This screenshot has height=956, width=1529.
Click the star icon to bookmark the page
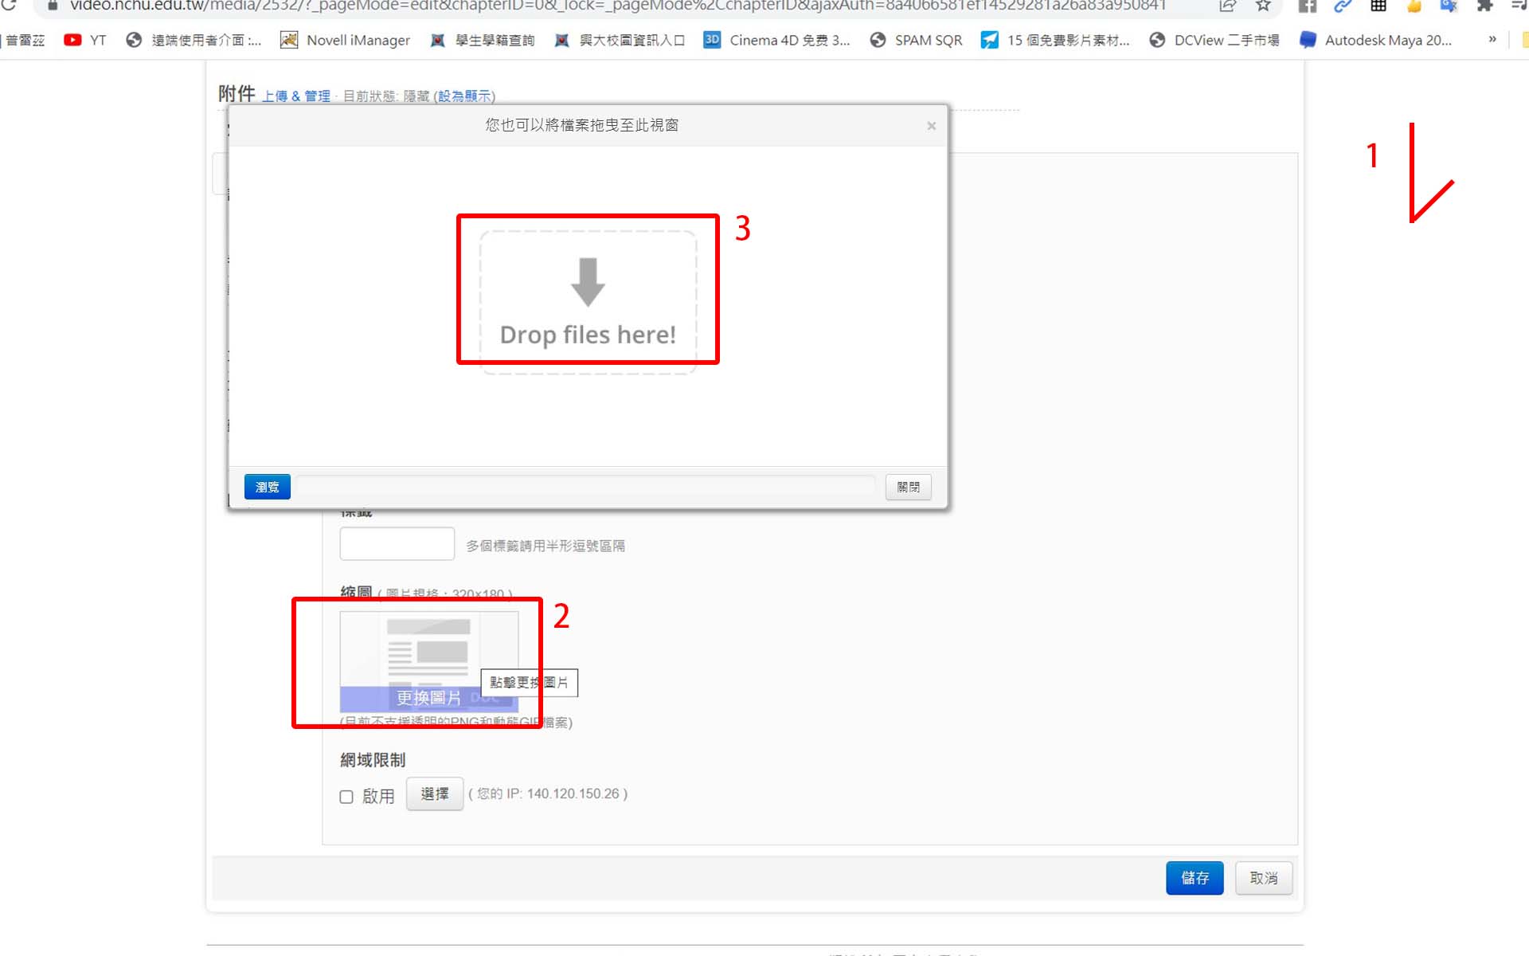[1263, 6]
